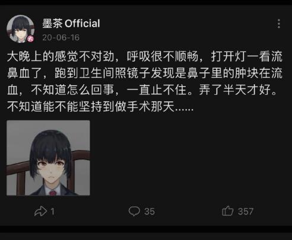Open the post by its first text line
Viewport: 292px width, 240px height.
(145, 56)
